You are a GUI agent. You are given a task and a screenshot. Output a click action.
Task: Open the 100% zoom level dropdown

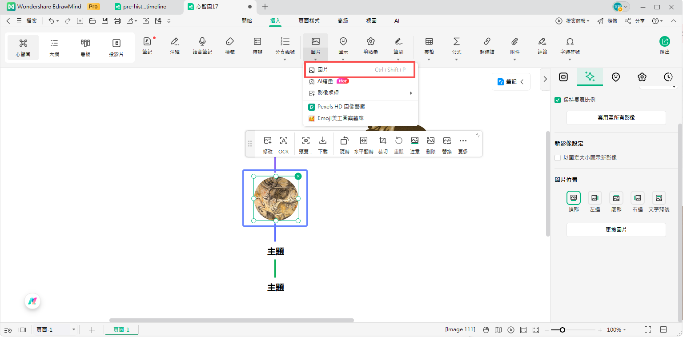(617, 330)
